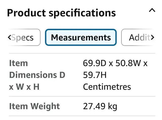This screenshot has height=120, width=162.
Task: Click the Item Weight label
Action: 34,106
